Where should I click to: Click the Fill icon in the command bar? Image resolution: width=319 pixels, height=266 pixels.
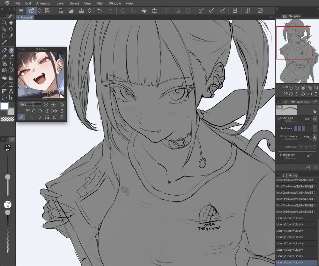[x=144, y=11]
